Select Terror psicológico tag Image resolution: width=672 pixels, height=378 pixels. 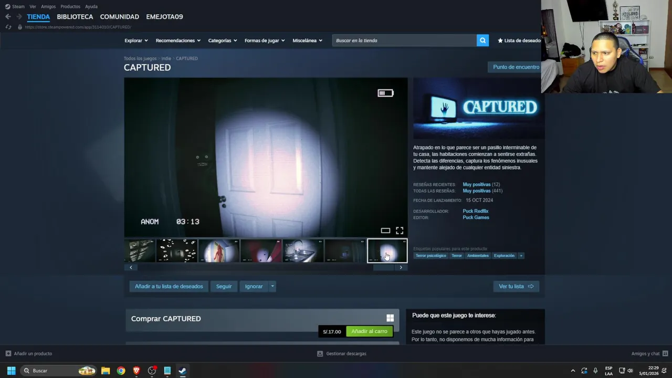click(x=431, y=256)
